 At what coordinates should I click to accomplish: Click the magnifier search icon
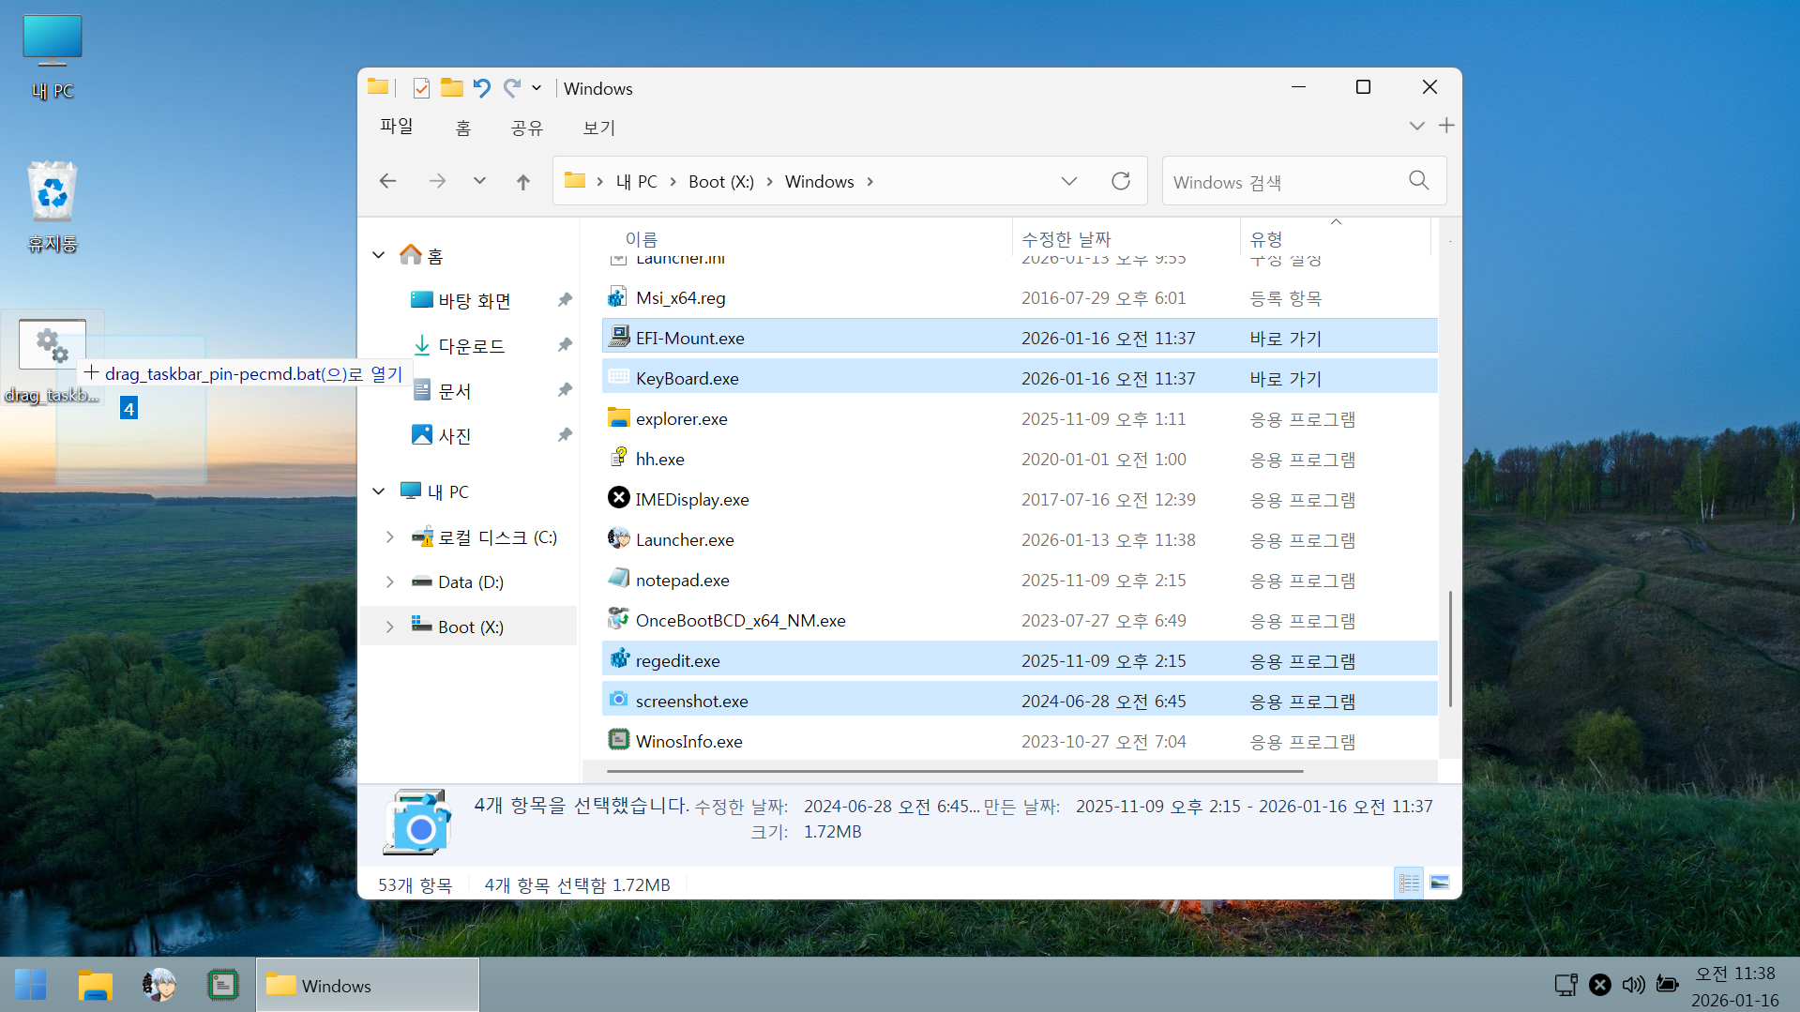pos(1419,180)
